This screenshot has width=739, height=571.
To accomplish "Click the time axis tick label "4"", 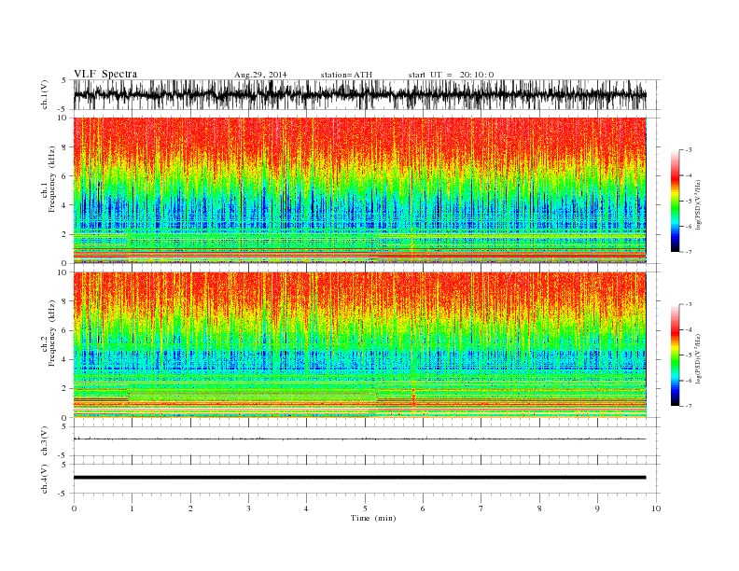I will 307,508.
